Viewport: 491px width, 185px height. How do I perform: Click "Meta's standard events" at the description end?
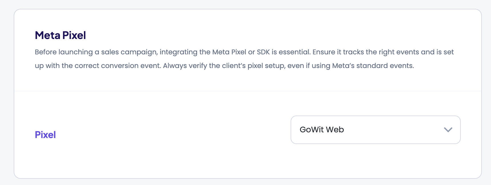click(373, 66)
